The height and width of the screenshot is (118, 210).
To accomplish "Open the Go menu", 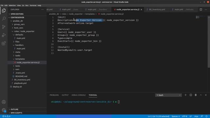I will [23, 6].
